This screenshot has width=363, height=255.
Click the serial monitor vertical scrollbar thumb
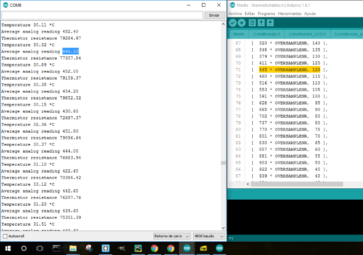coord(223,163)
